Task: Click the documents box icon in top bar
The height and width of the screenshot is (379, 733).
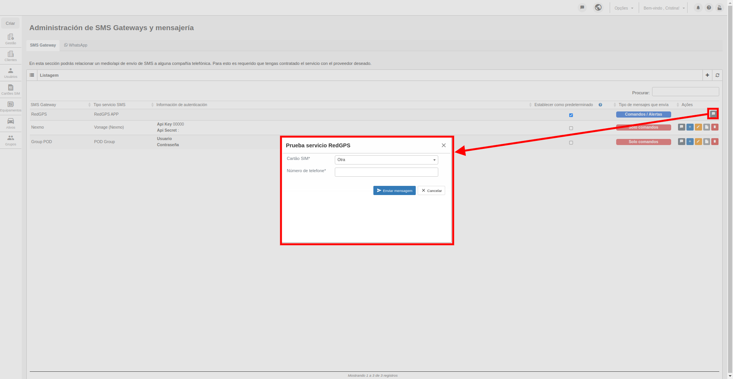Action: (719, 8)
